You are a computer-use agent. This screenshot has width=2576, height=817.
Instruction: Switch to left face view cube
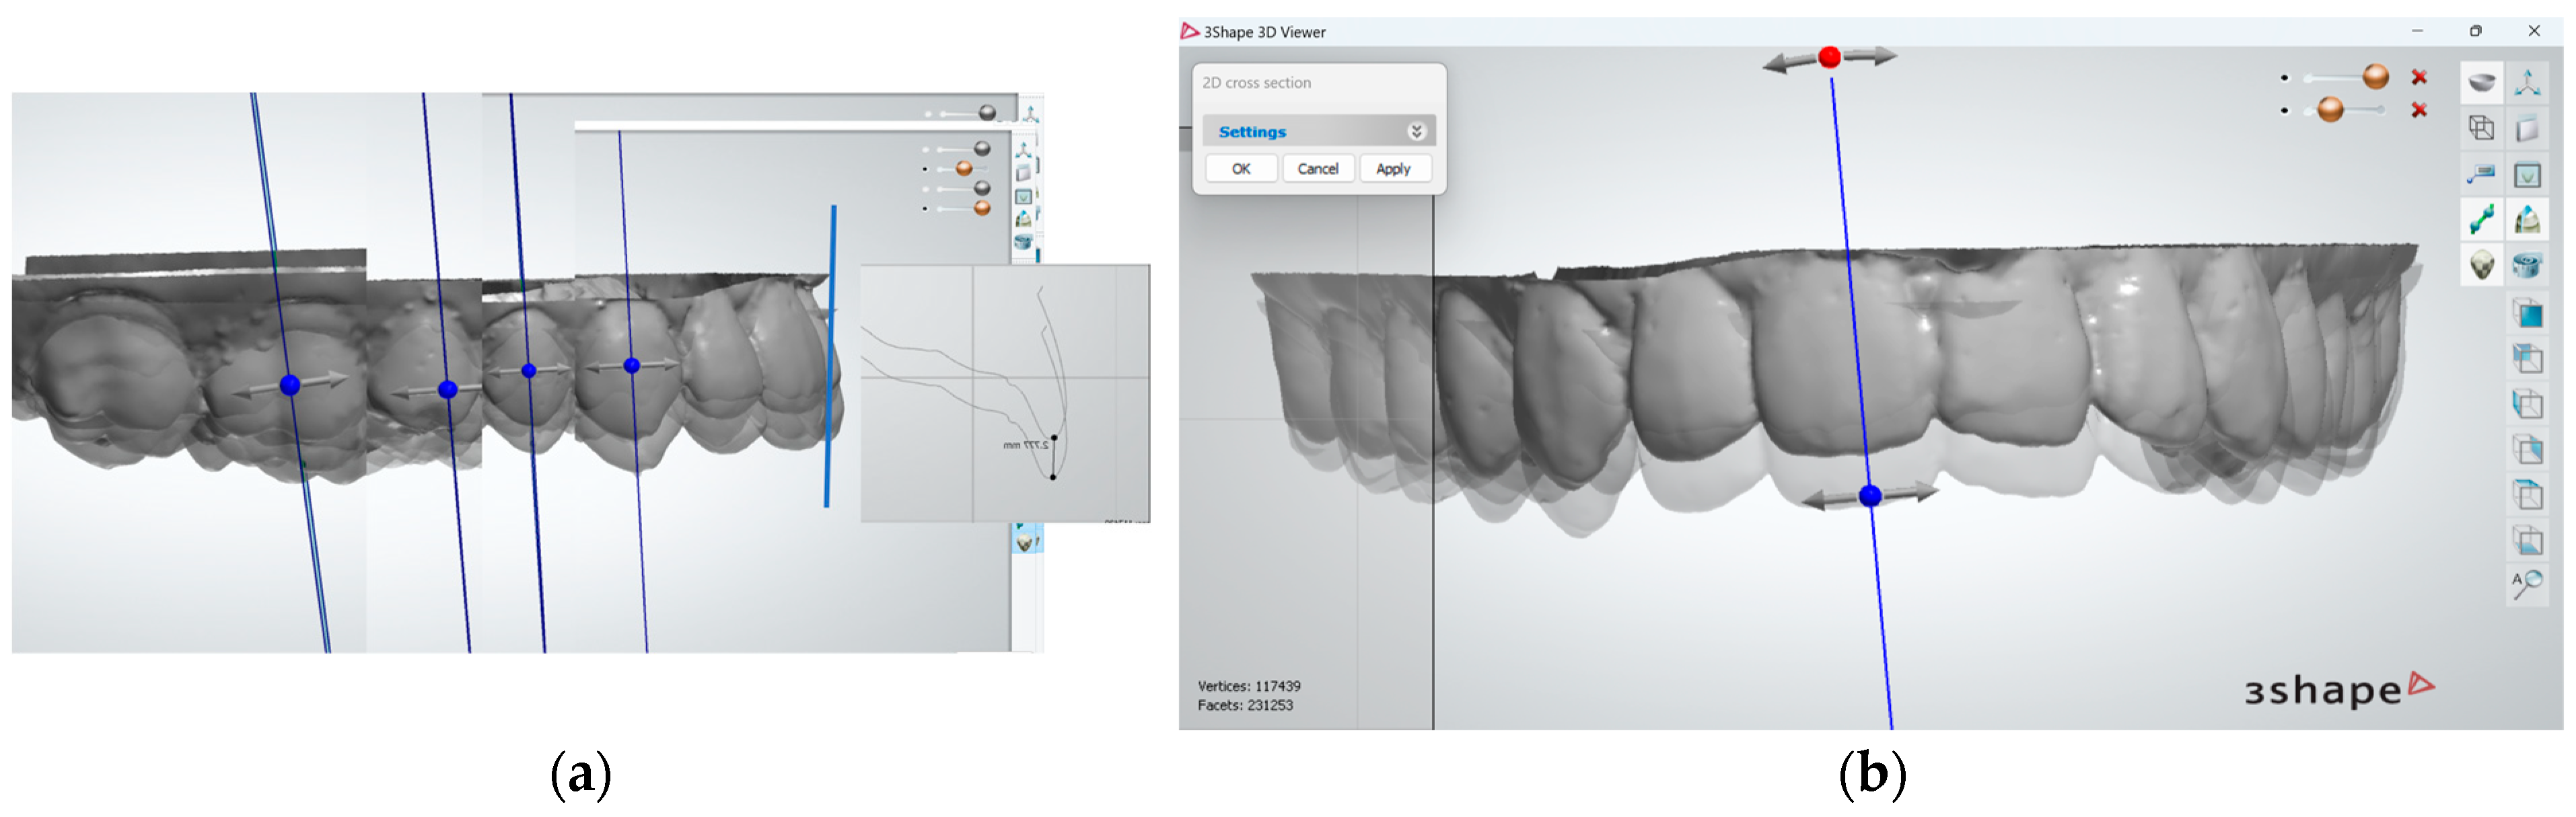pyautogui.click(x=2527, y=405)
